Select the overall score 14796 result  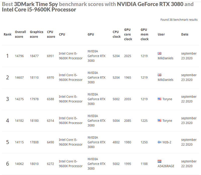tap(19, 56)
